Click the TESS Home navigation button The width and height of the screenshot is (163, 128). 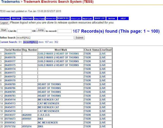[5, 18]
